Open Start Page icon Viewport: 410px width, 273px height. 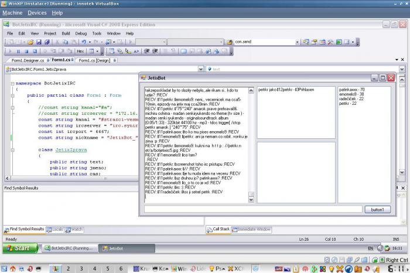[x=339, y=42]
